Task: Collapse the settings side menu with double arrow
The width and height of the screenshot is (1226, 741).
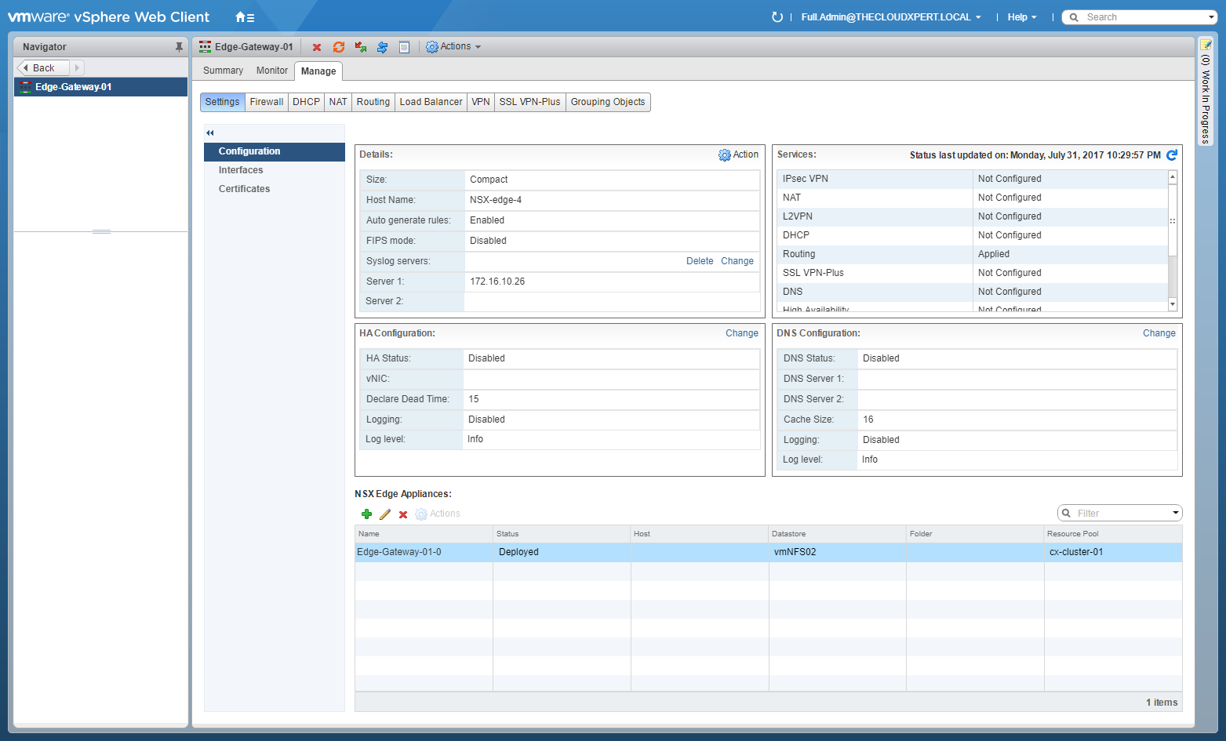Action: [210, 133]
